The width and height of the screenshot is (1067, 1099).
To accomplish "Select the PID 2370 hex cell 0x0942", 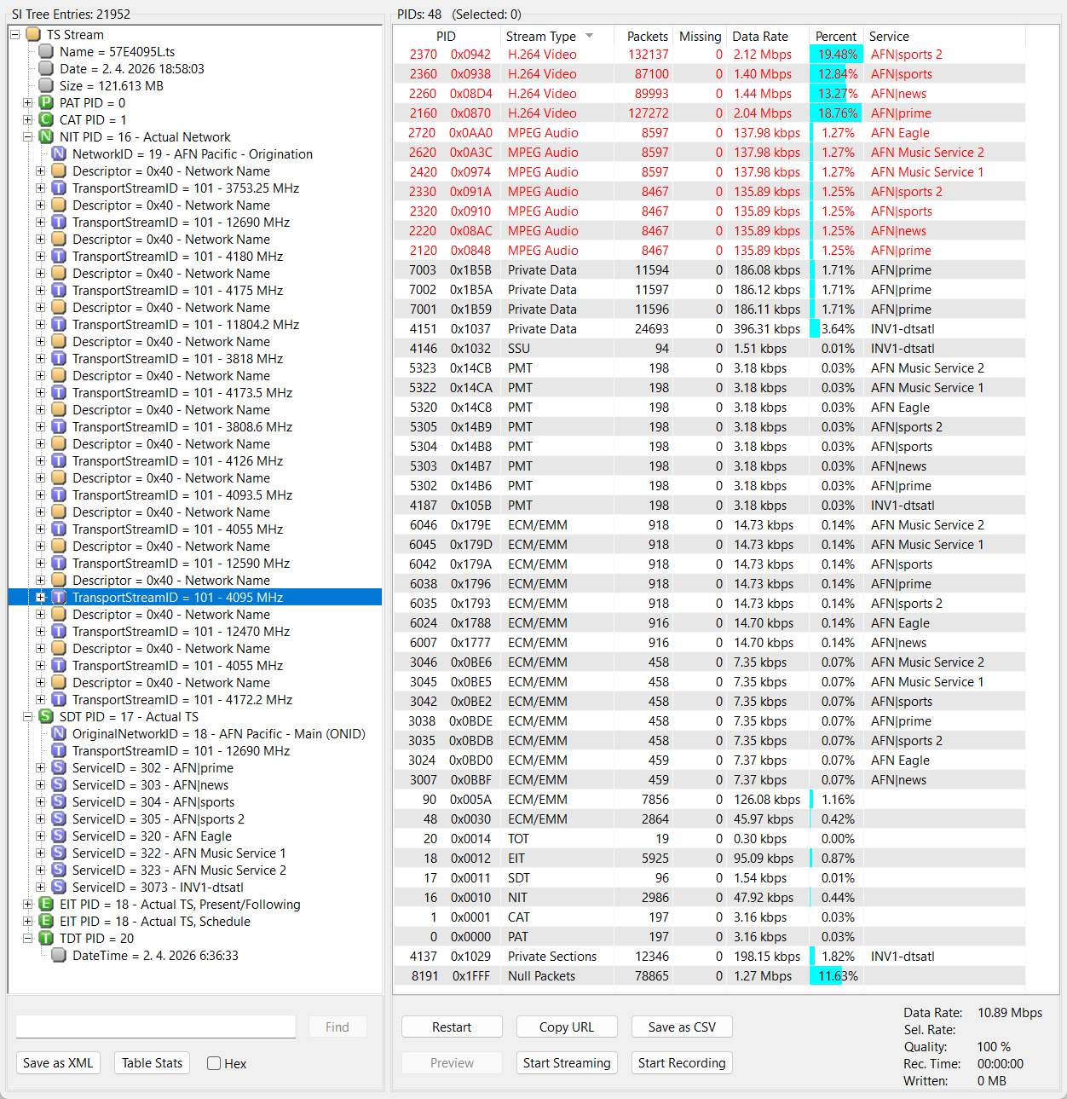I will (470, 55).
